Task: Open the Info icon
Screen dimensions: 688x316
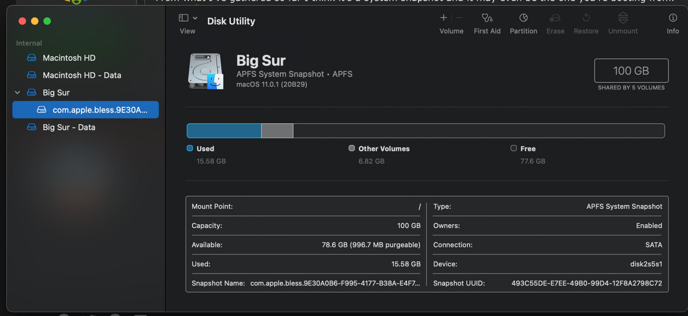Action: pyautogui.click(x=673, y=18)
